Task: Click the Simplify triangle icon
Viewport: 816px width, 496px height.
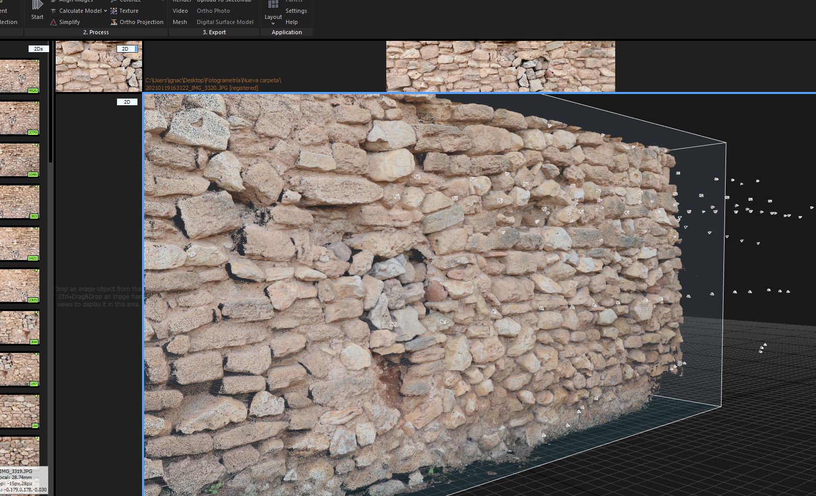Action: point(54,22)
